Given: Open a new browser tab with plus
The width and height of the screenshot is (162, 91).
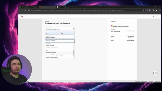Looking at the screenshot, I should (75, 7).
